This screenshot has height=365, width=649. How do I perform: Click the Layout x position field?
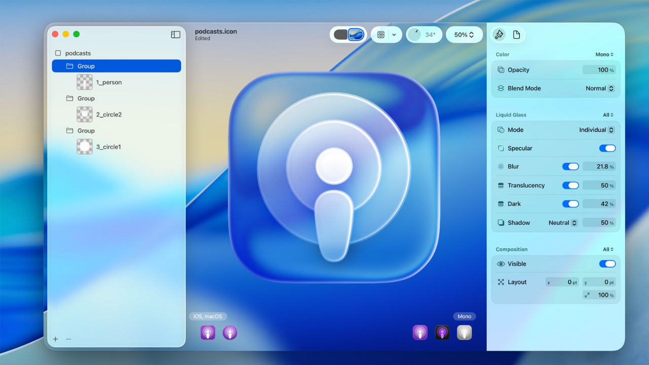[562, 282]
